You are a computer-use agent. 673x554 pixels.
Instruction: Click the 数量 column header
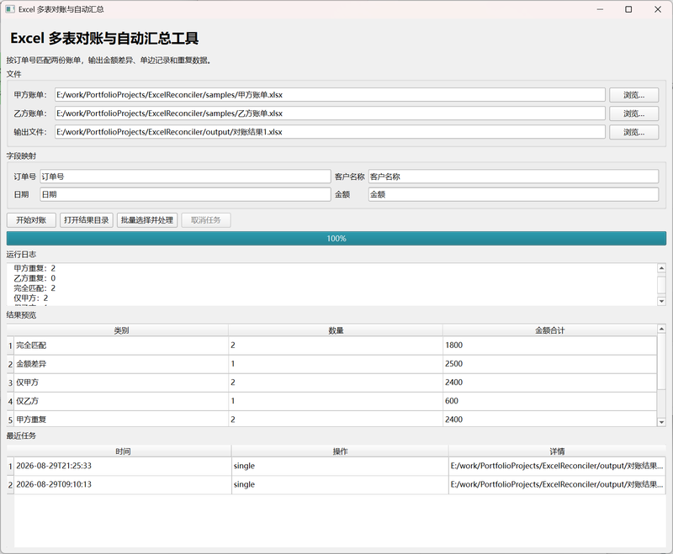pos(336,330)
